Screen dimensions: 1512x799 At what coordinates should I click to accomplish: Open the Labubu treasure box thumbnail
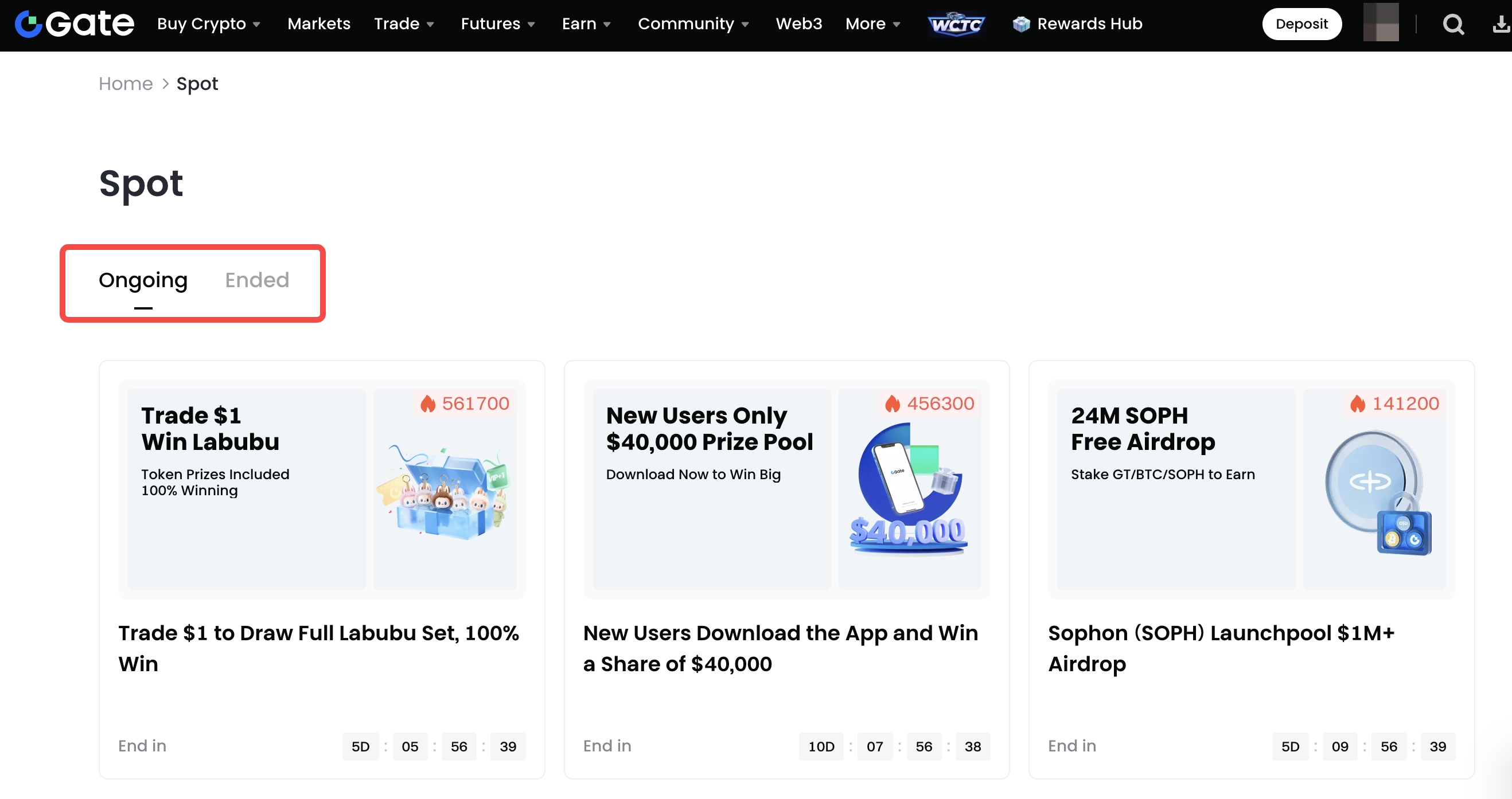[445, 492]
